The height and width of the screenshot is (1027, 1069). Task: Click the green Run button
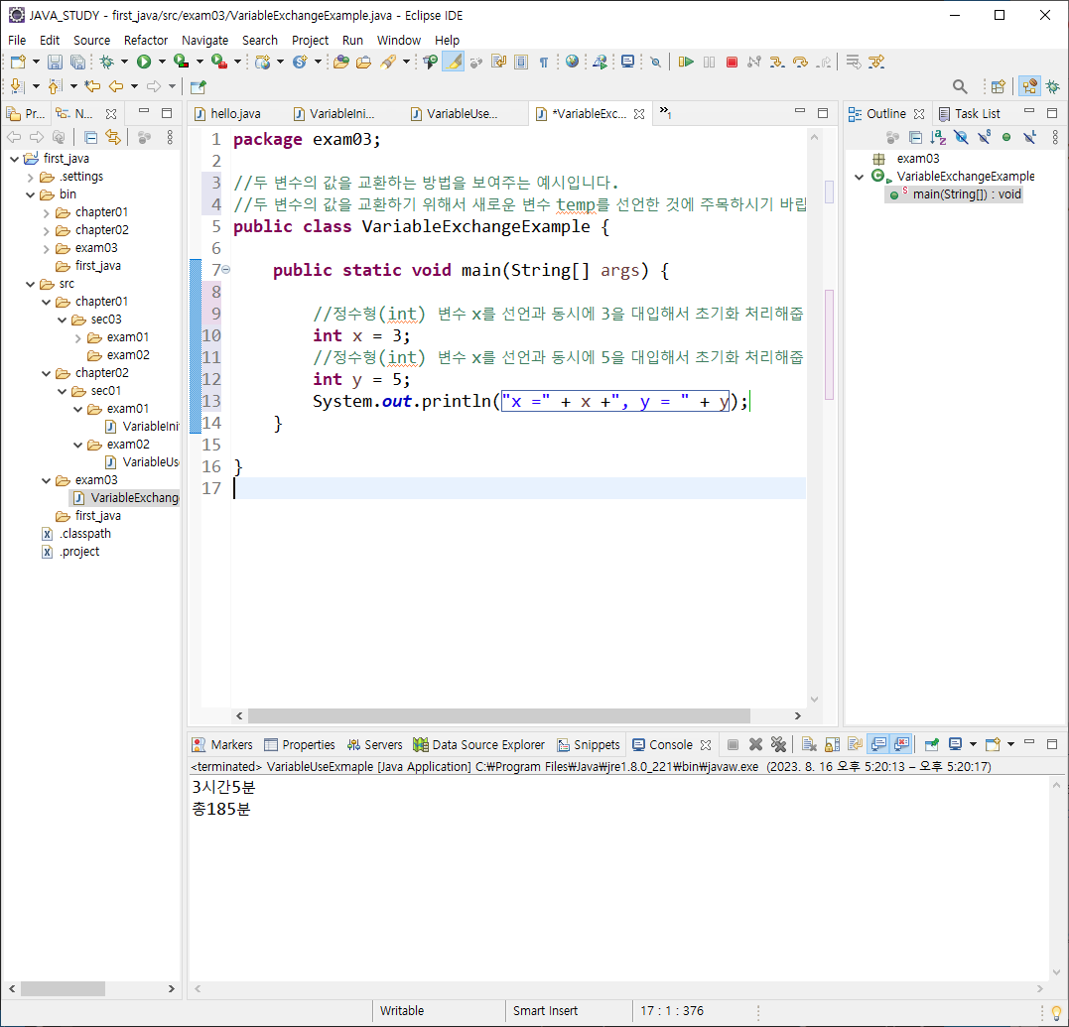[x=144, y=62]
